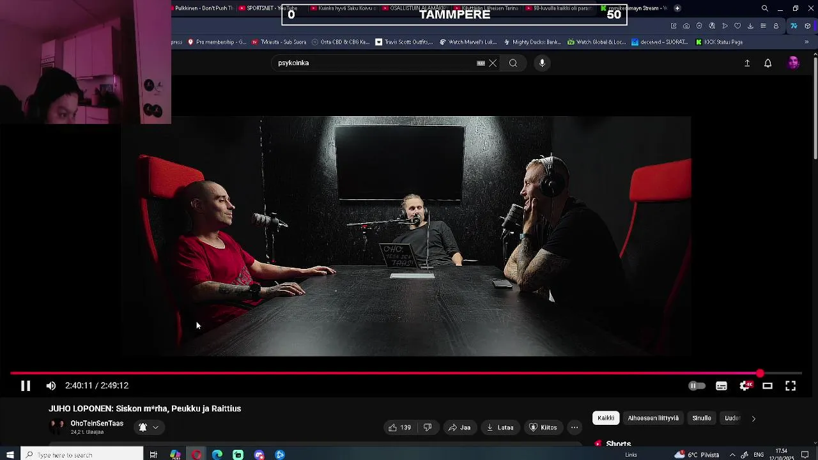Viewport: 818px width, 460px height.
Task: Open a new browser tab
Action: click(677, 8)
